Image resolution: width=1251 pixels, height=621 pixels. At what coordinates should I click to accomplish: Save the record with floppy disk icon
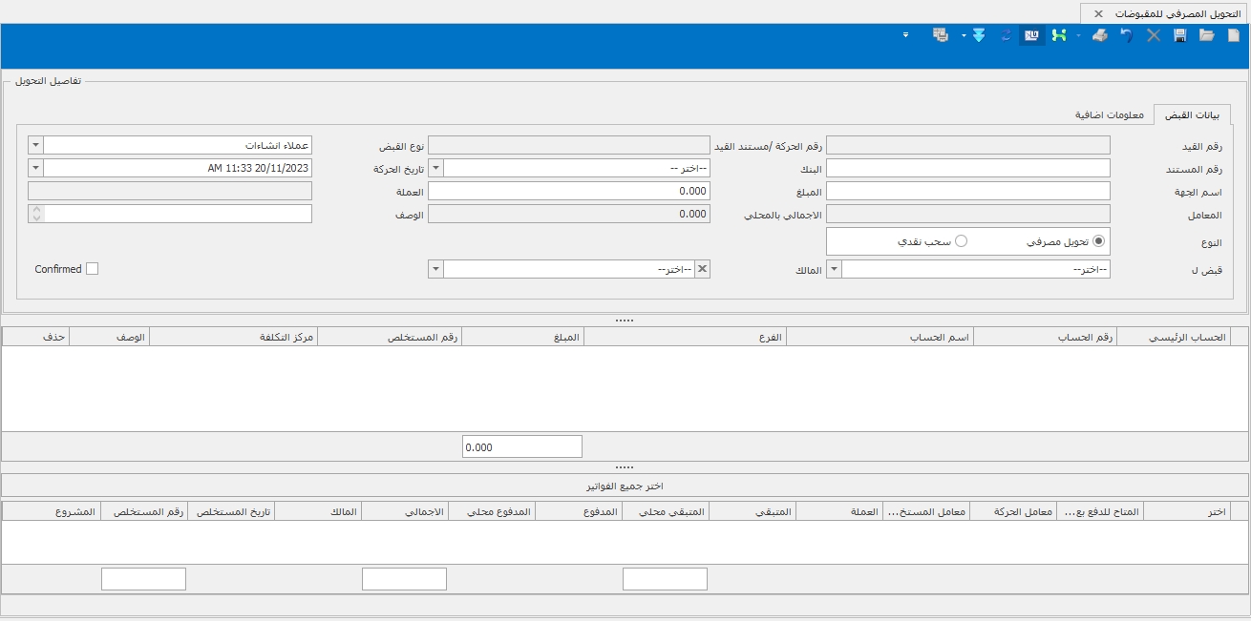[1180, 35]
